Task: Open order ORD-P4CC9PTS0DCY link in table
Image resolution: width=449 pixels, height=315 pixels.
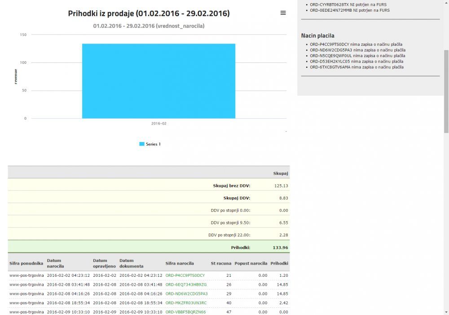Action: [x=185, y=275]
